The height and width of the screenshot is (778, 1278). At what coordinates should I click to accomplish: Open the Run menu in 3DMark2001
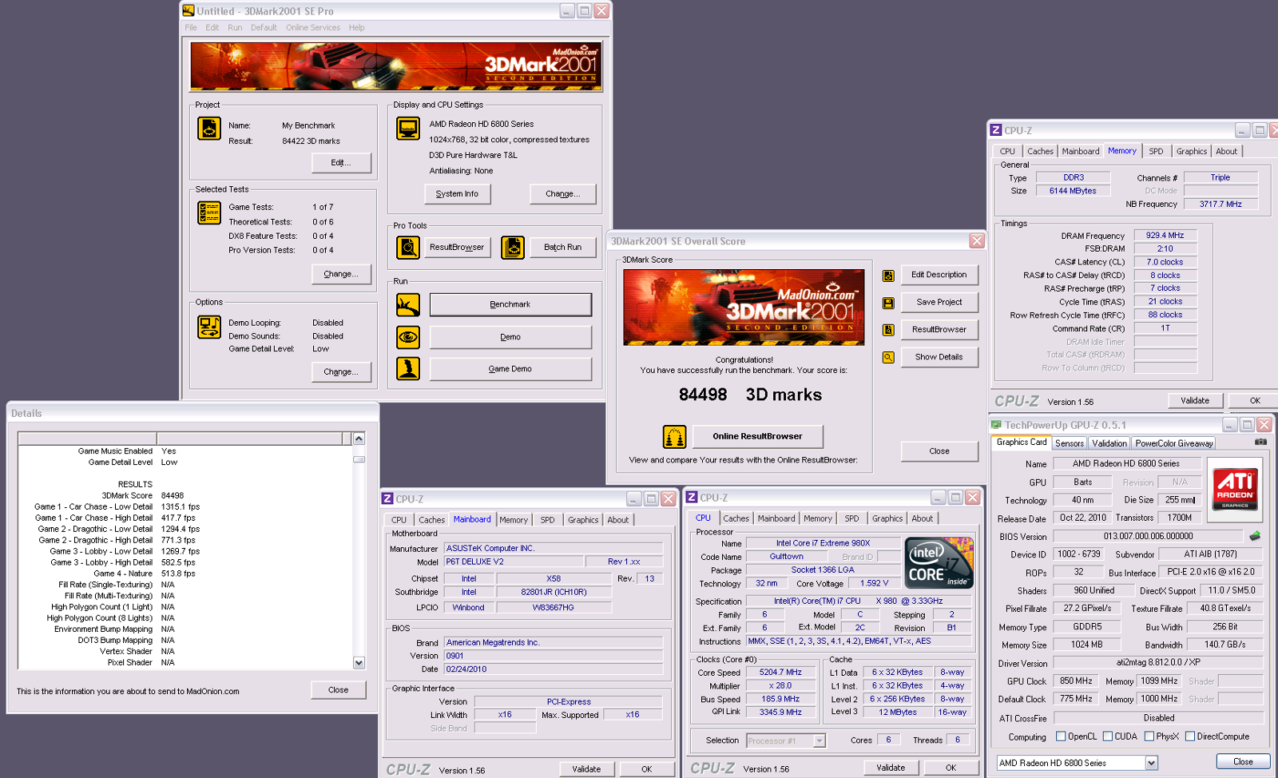[235, 27]
